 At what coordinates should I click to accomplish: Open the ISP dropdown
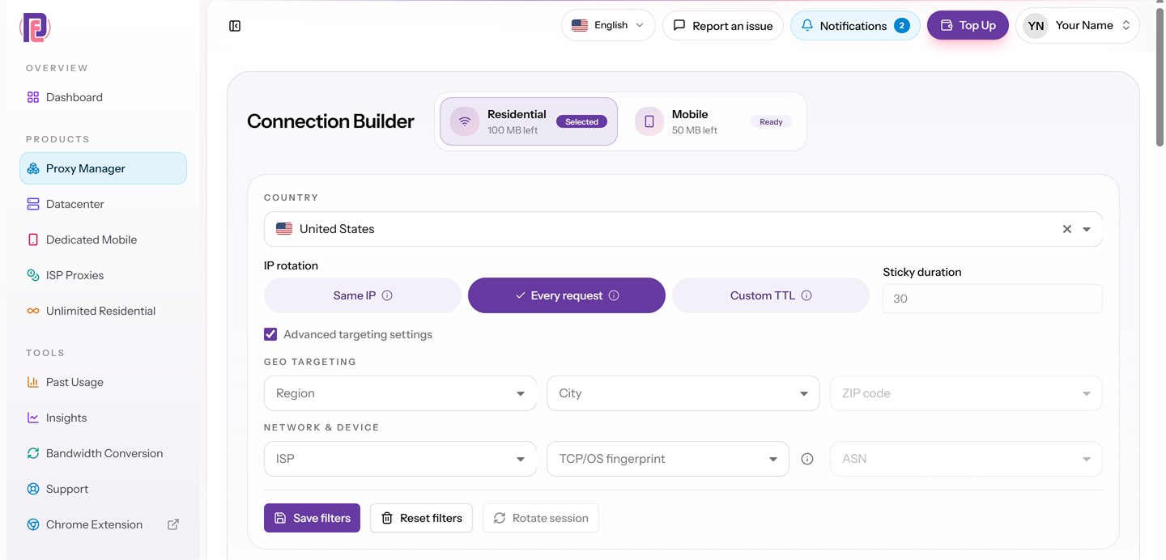(400, 459)
